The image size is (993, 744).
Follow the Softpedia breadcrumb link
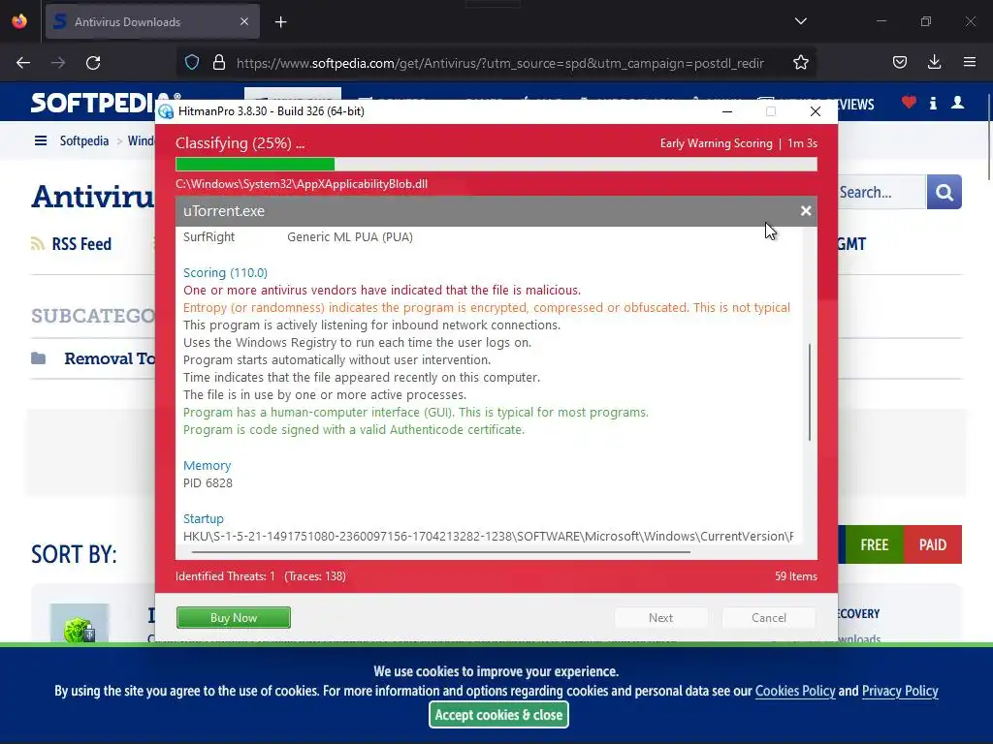tap(84, 140)
